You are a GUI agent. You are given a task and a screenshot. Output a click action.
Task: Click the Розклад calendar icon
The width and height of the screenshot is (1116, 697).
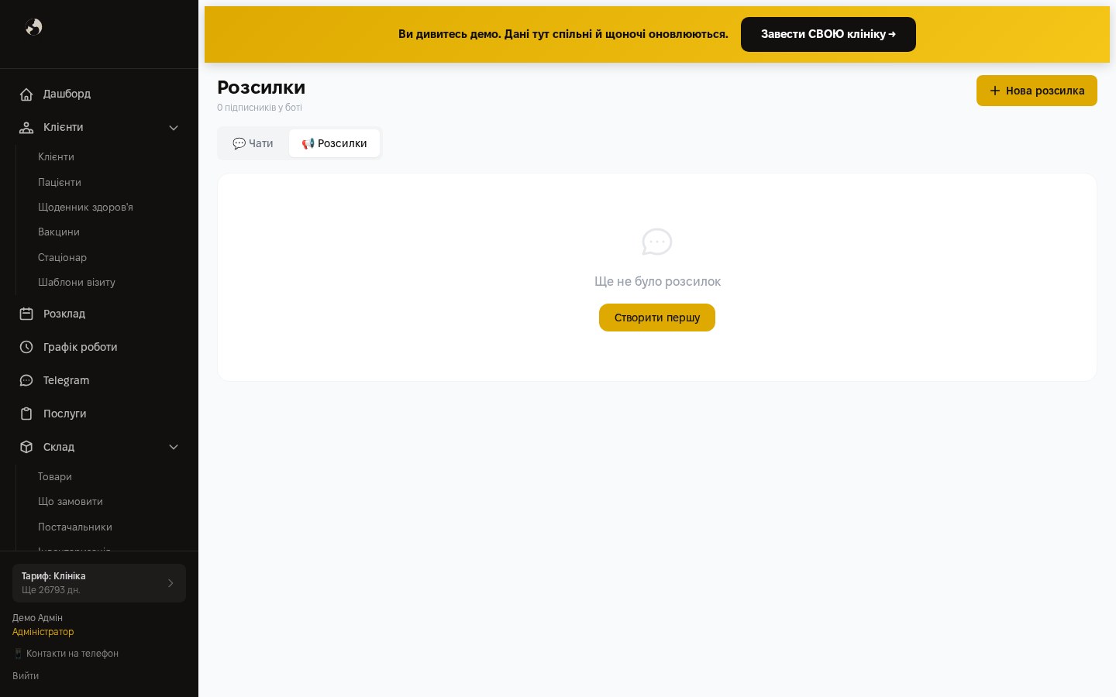point(26,314)
